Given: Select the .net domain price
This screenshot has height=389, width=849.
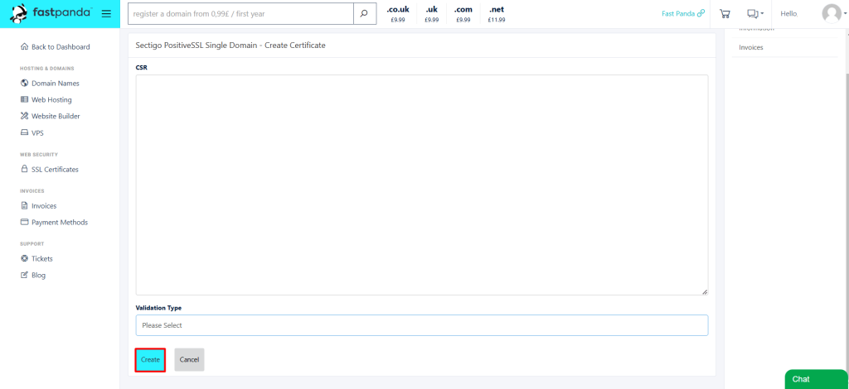Looking at the screenshot, I should tap(497, 14).
